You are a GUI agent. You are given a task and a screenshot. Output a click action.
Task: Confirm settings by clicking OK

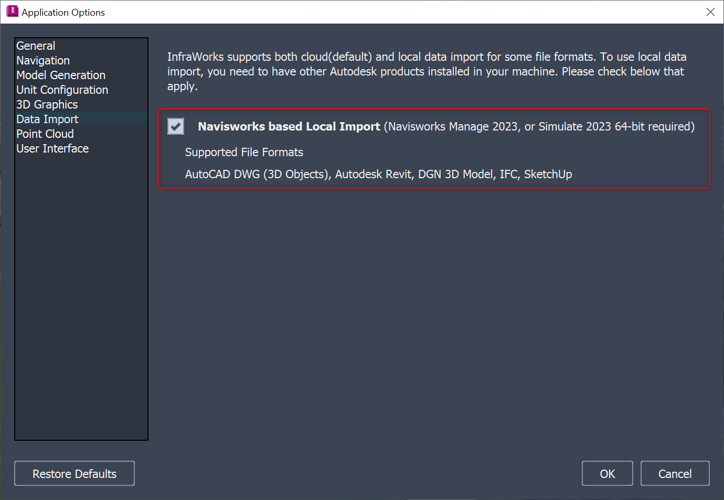pos(607,473)
